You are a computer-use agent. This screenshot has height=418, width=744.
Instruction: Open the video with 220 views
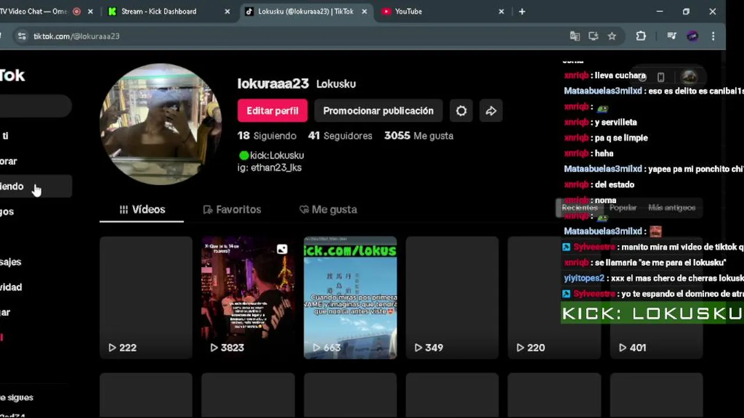[x=555, y=297]
